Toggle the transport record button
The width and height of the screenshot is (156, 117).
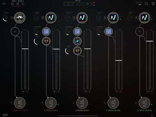click(x=23, y=4)
